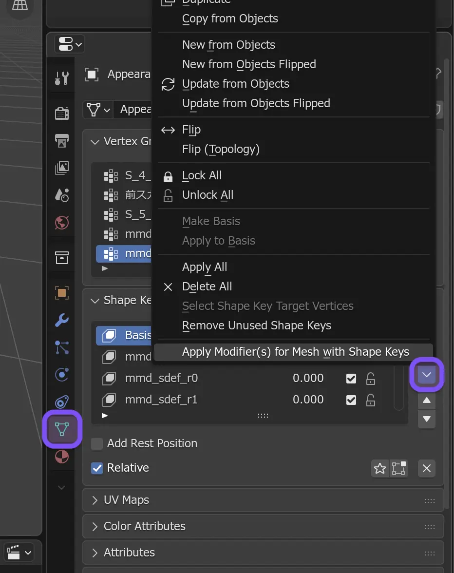Move the shape key up
Viewport: 454px width, 573px height.
tap(427, 401)
